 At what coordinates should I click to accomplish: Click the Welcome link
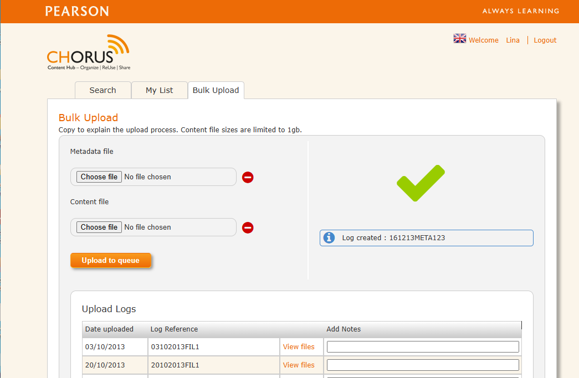(484, 40)
